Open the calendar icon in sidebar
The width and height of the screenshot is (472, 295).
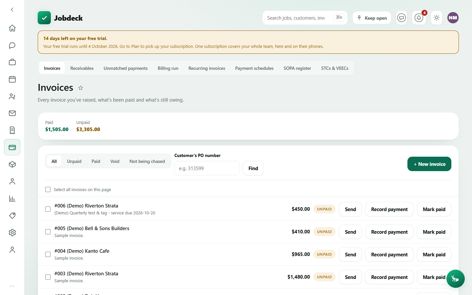12,79
